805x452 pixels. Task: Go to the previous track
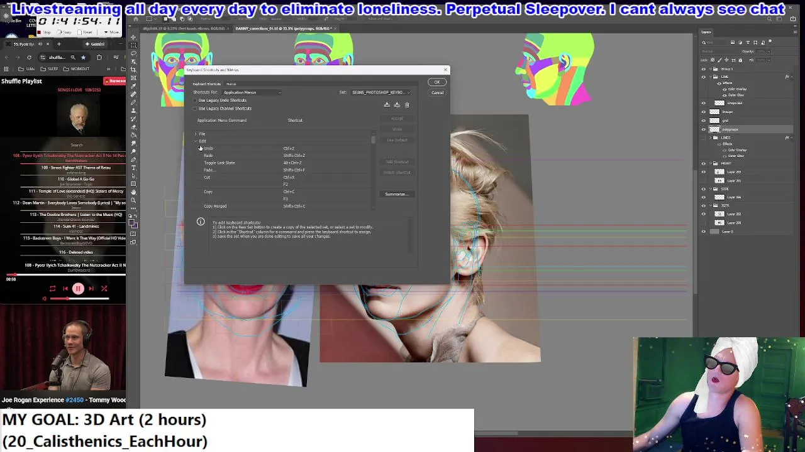[x=65, y=288]
